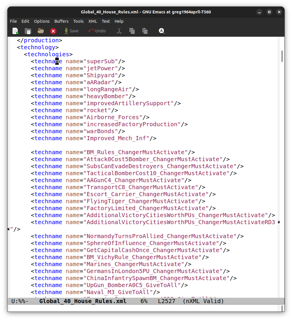This screenshot has height=320, width=292.
Task: Open the XML menu
Action: pos(93,21)
